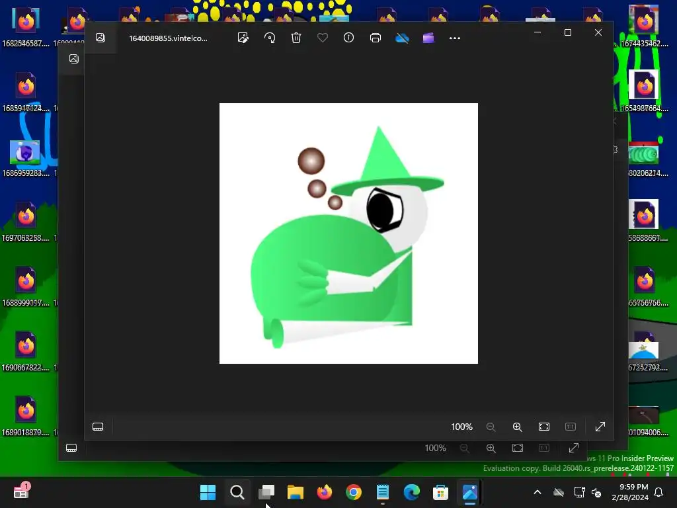Open Microsoft Store from the taskbar

click(x=440, y=492)
